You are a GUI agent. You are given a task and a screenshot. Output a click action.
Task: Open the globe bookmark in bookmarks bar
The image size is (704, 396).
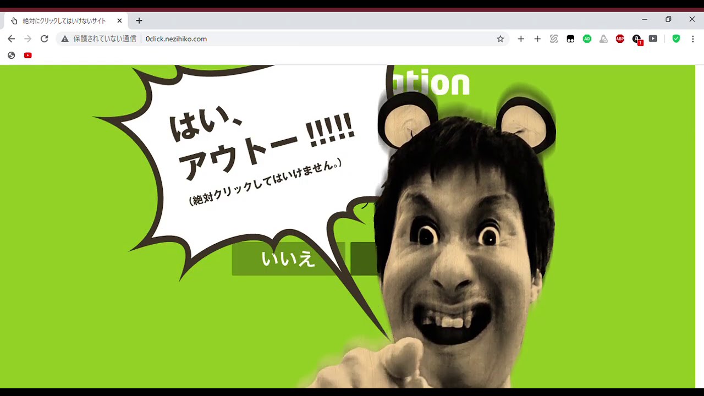[11, 55]
